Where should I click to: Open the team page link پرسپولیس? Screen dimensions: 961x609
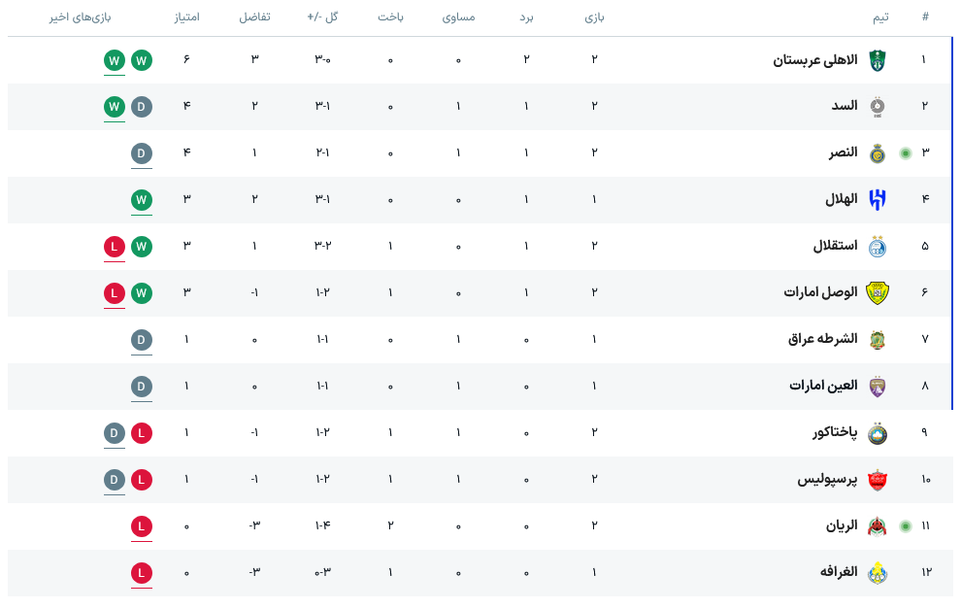click(827, 479)
